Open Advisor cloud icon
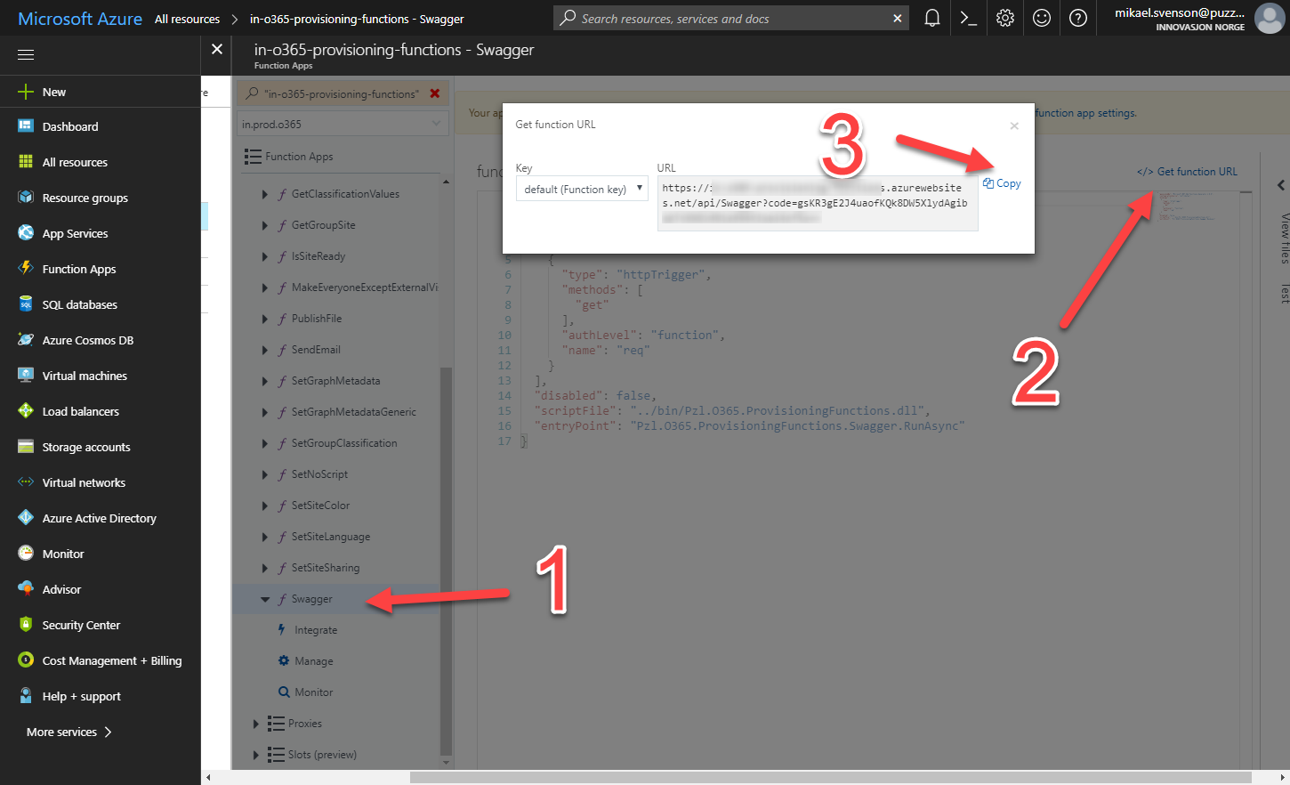Viewport: 1290px width, 785px height. pos(26,589)
